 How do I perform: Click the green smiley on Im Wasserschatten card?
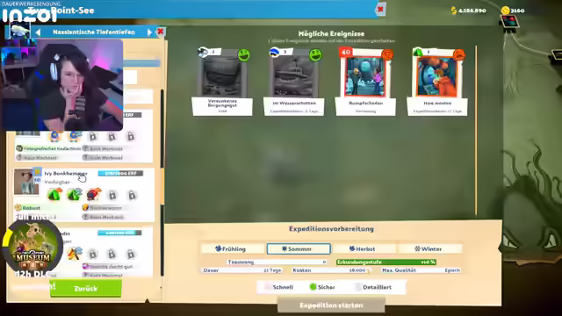[x=315, y=55]
